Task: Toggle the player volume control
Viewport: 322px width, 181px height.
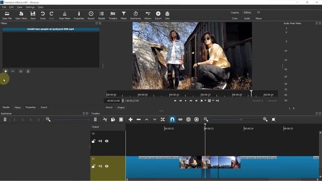Action: coord(217,101)
